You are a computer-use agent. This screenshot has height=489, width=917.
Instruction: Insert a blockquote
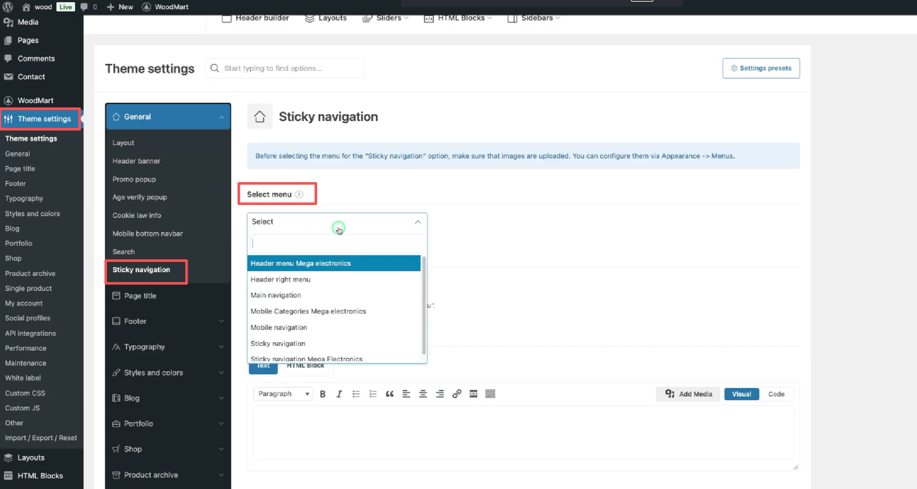[x=389, y=394]
